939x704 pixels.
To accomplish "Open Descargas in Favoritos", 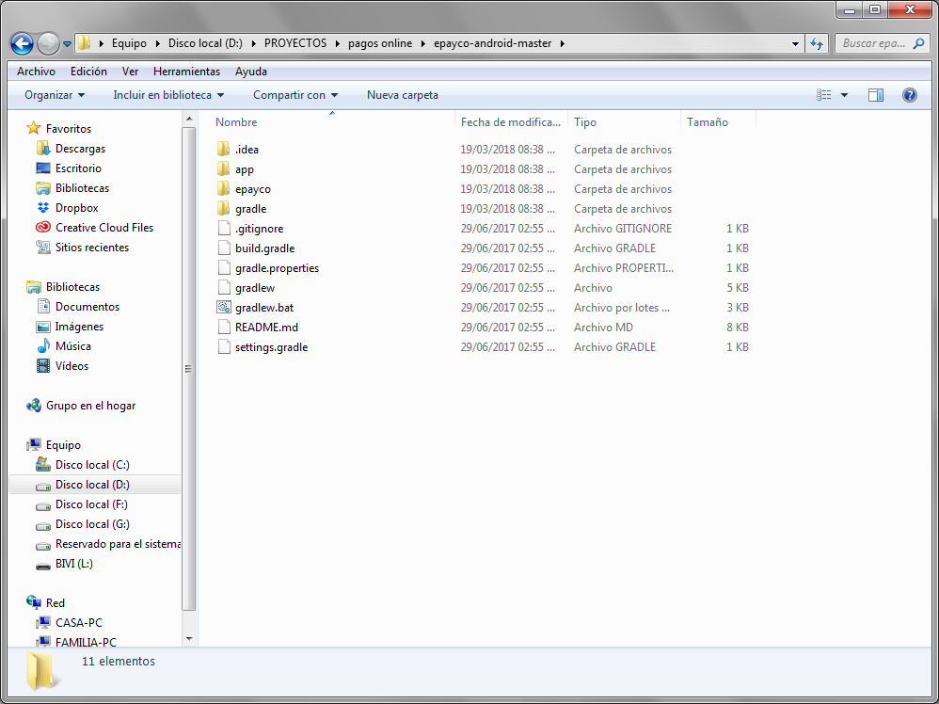I will (x=80, y=148).
